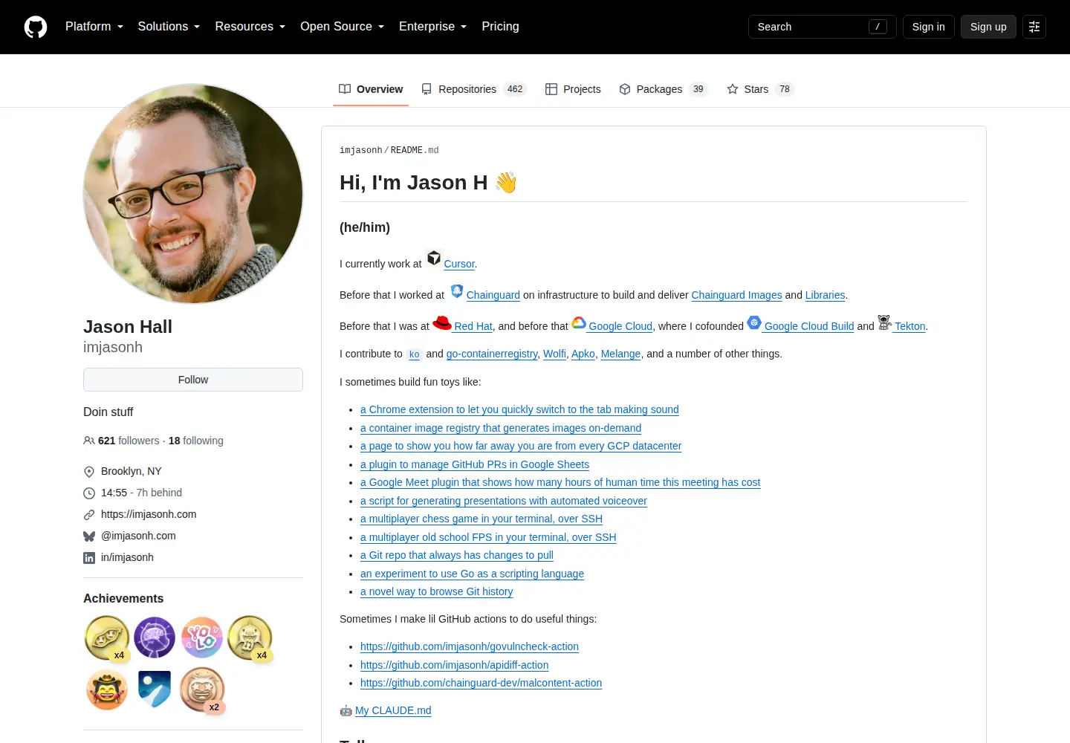Expand the Solutions dropdown menu
Image resolution: width=1070 pixels, height=743 pixels.
tap(169, 27)
